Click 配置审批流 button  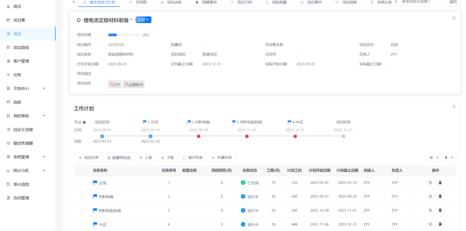pos(119,157)
